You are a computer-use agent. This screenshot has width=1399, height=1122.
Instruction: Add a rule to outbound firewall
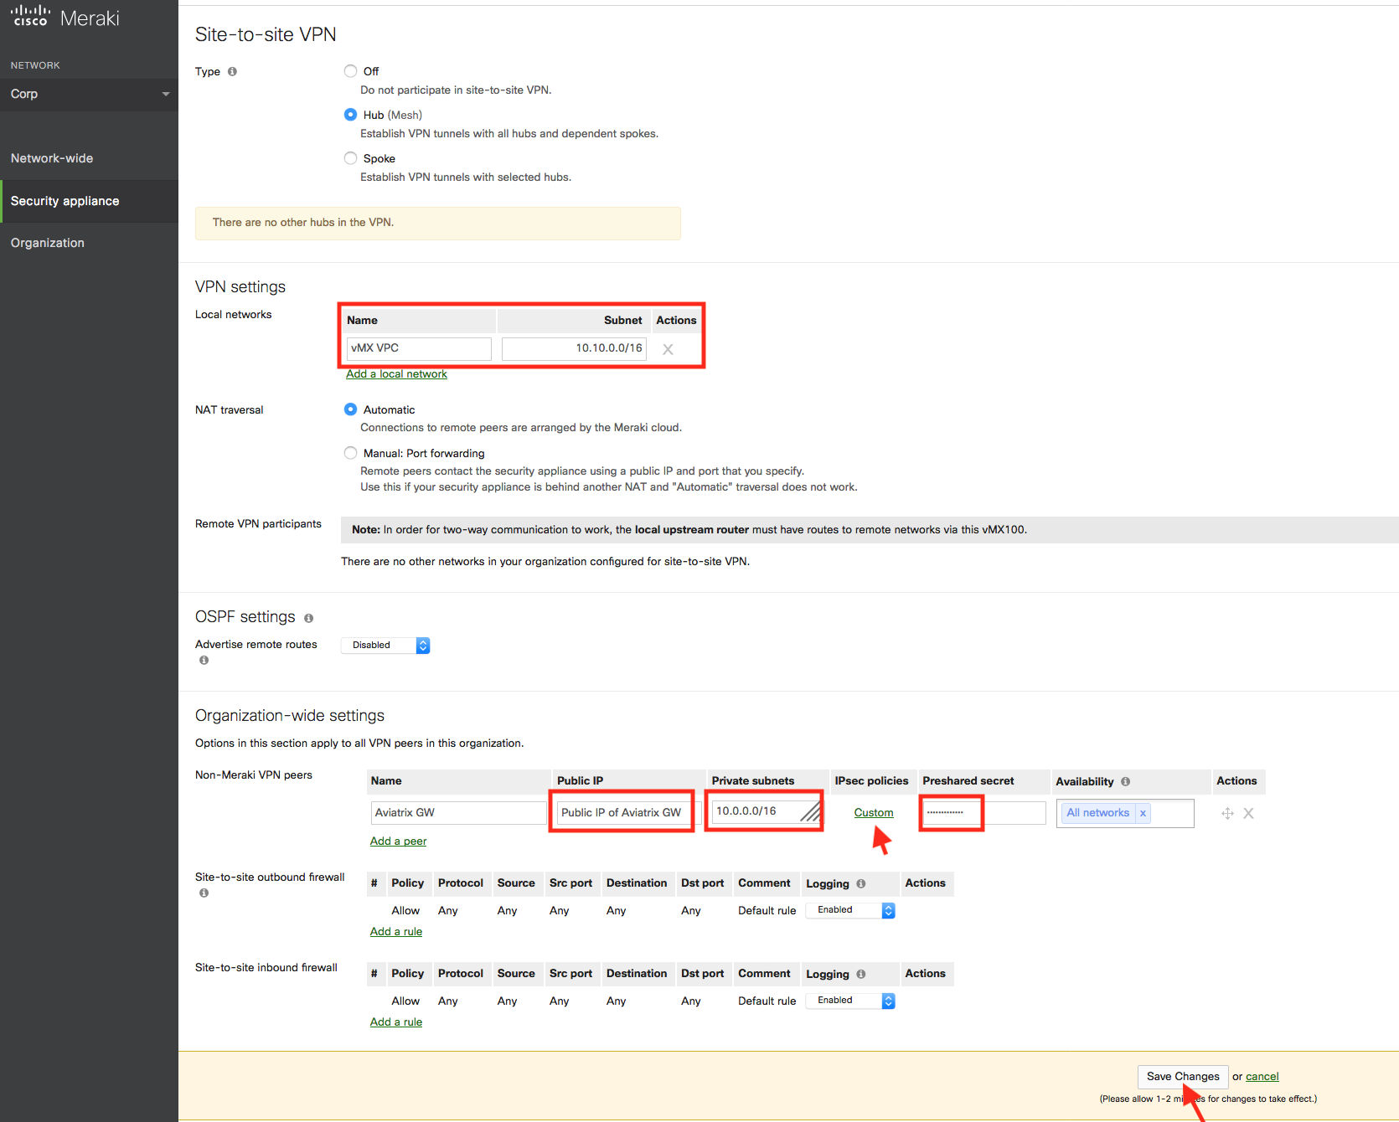[x=396, y=932]
